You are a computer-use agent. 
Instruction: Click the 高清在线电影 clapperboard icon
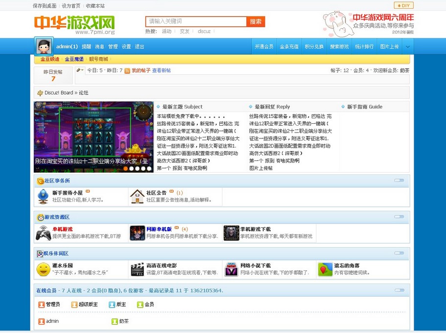(138, 269)
